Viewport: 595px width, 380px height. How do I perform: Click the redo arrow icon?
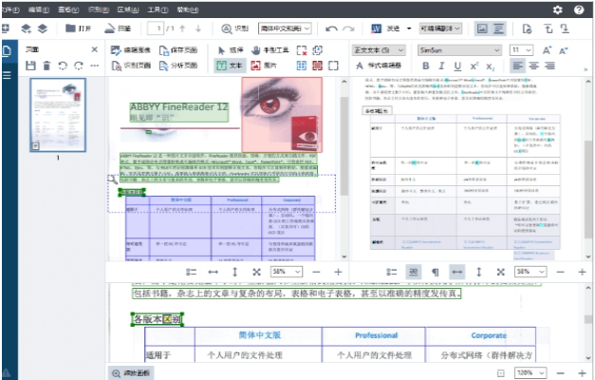[348, 28]
